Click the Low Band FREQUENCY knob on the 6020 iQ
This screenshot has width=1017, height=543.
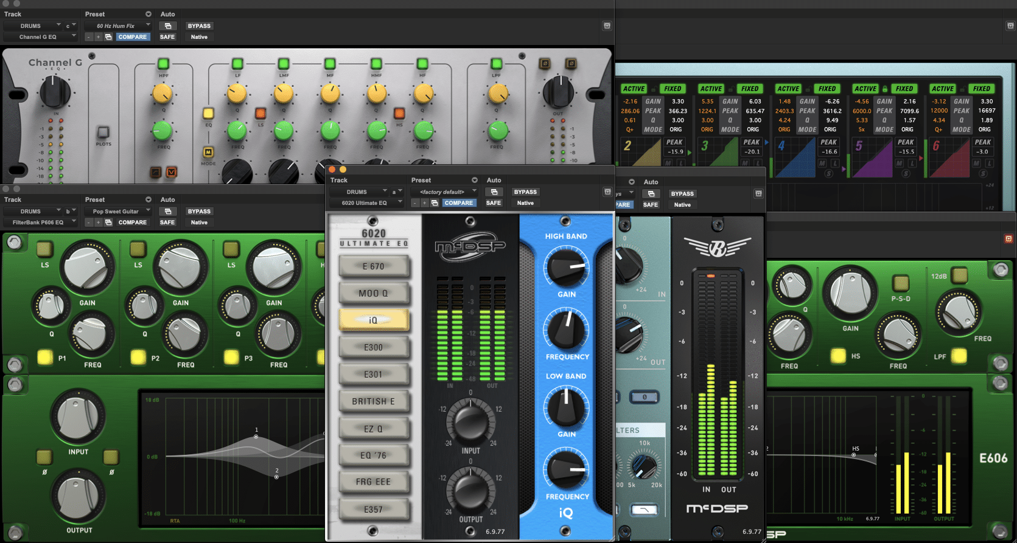567,469
